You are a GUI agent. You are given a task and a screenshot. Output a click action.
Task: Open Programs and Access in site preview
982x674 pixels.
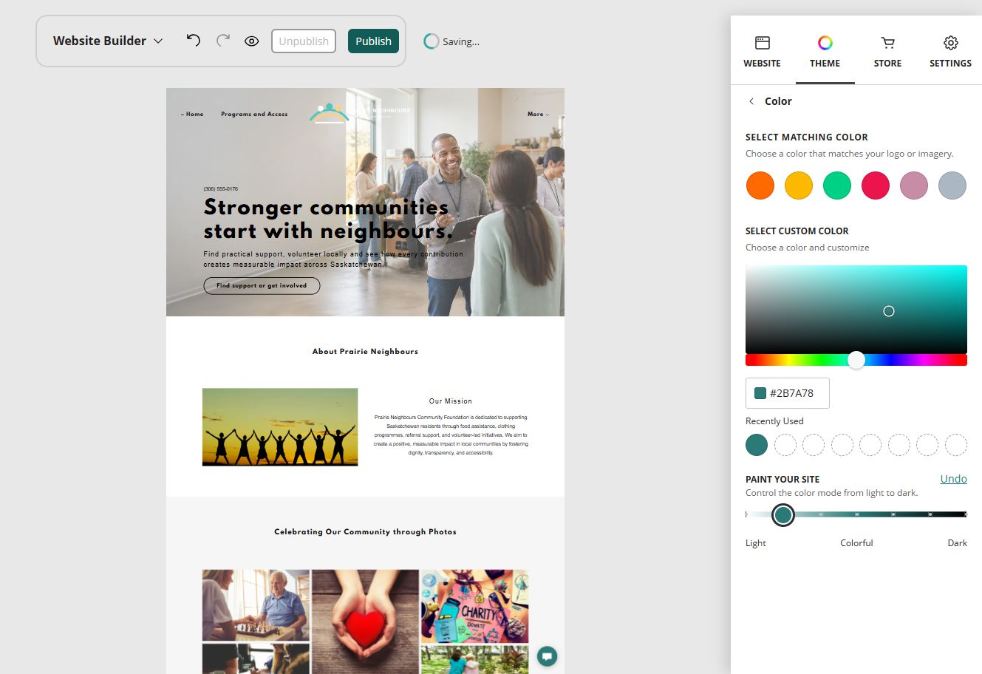[x=254, y=114]
